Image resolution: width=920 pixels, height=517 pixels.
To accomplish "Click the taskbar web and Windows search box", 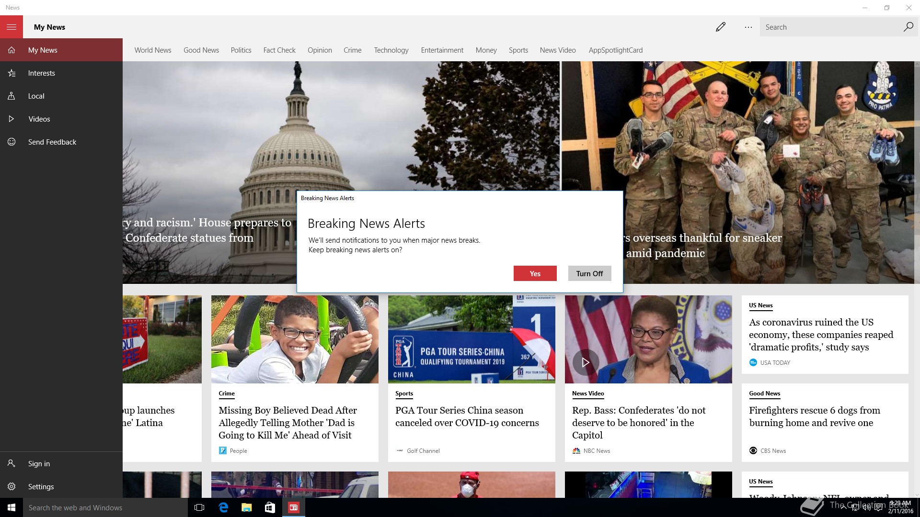I will pos(105,507).
